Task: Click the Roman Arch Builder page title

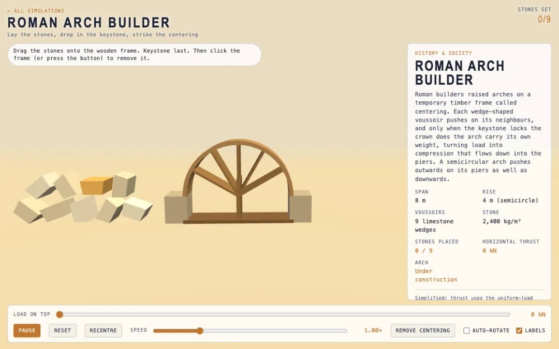Action: point(89,23)
